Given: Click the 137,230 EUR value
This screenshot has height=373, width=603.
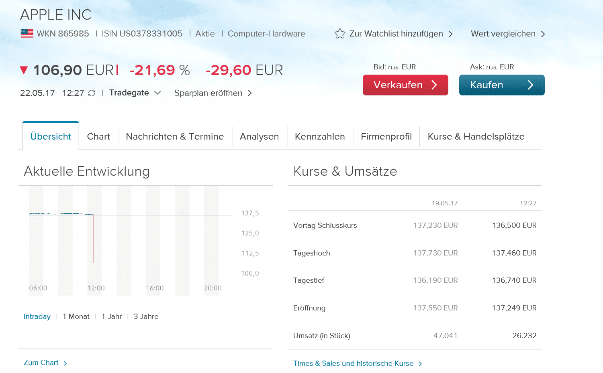Looking at the screenshot, I should (435, 225).
